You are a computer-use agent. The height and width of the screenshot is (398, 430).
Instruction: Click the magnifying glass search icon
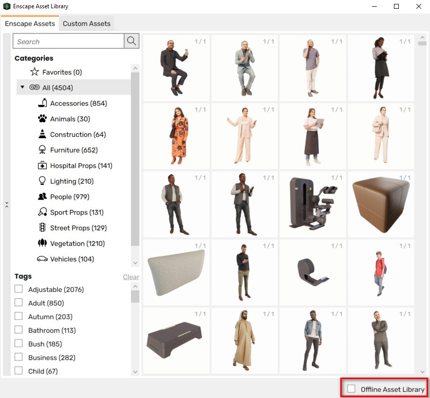coord(131,41)
